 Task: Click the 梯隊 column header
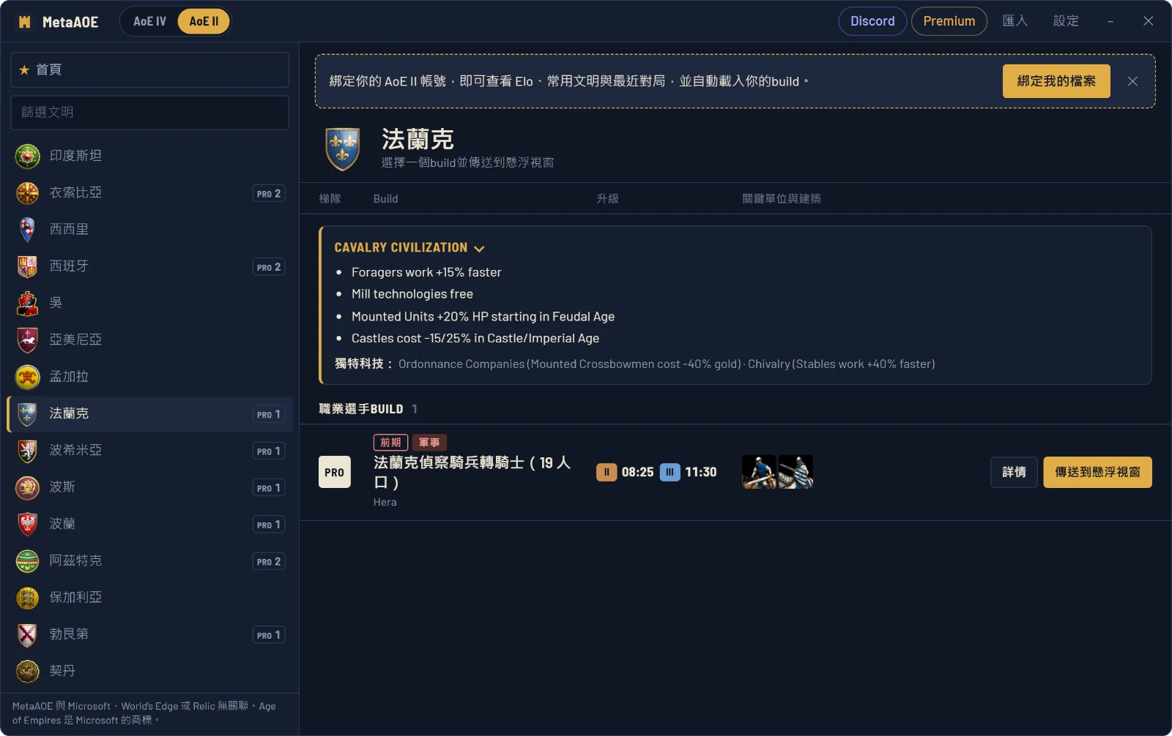tap(330, 199)
